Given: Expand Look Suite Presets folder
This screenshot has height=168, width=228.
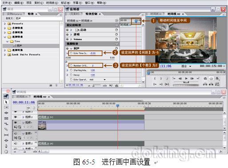Looking at the screenshot, I should coord(5,55).
